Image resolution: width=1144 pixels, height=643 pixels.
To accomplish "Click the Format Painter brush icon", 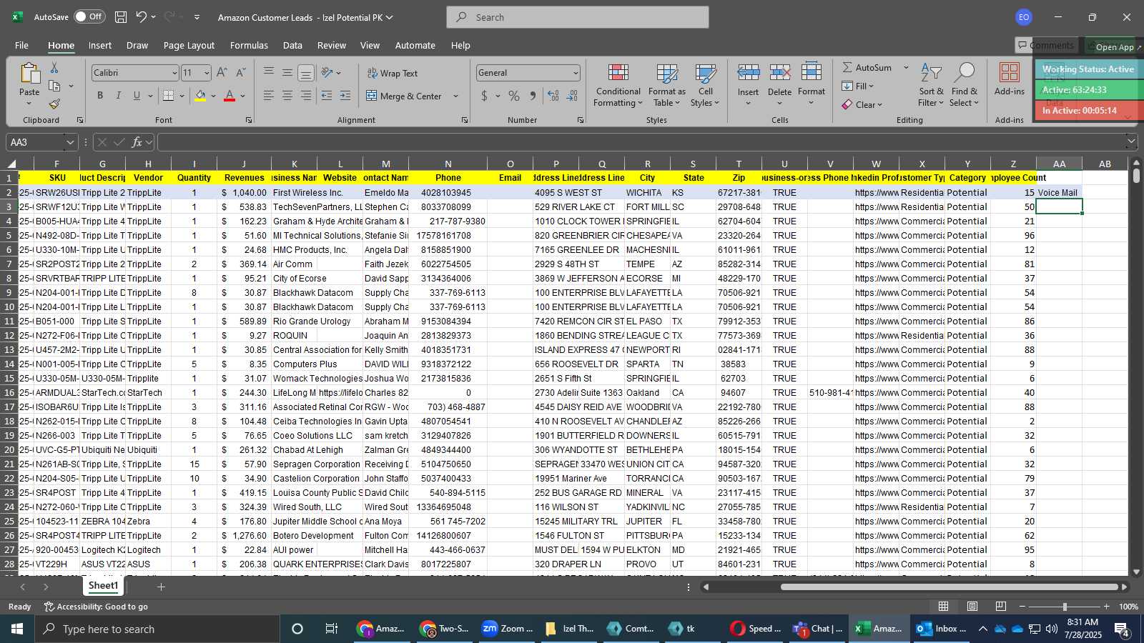I will click(x=54, y=104).
